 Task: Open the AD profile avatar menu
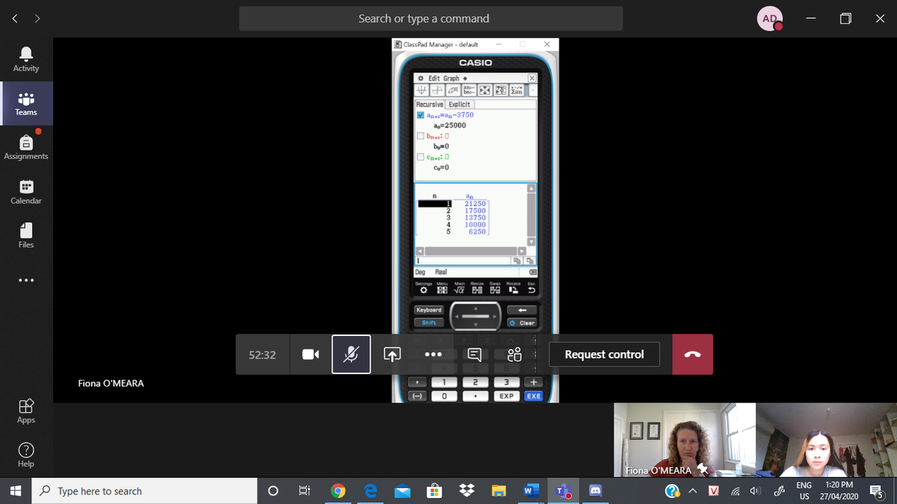770,19
